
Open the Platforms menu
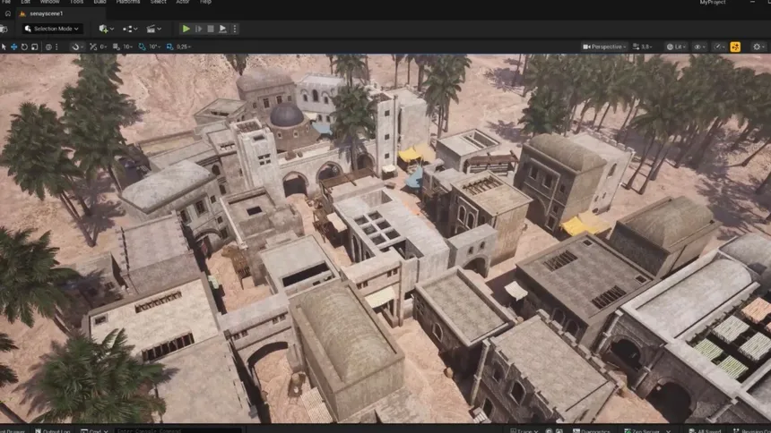click(128, 2)
